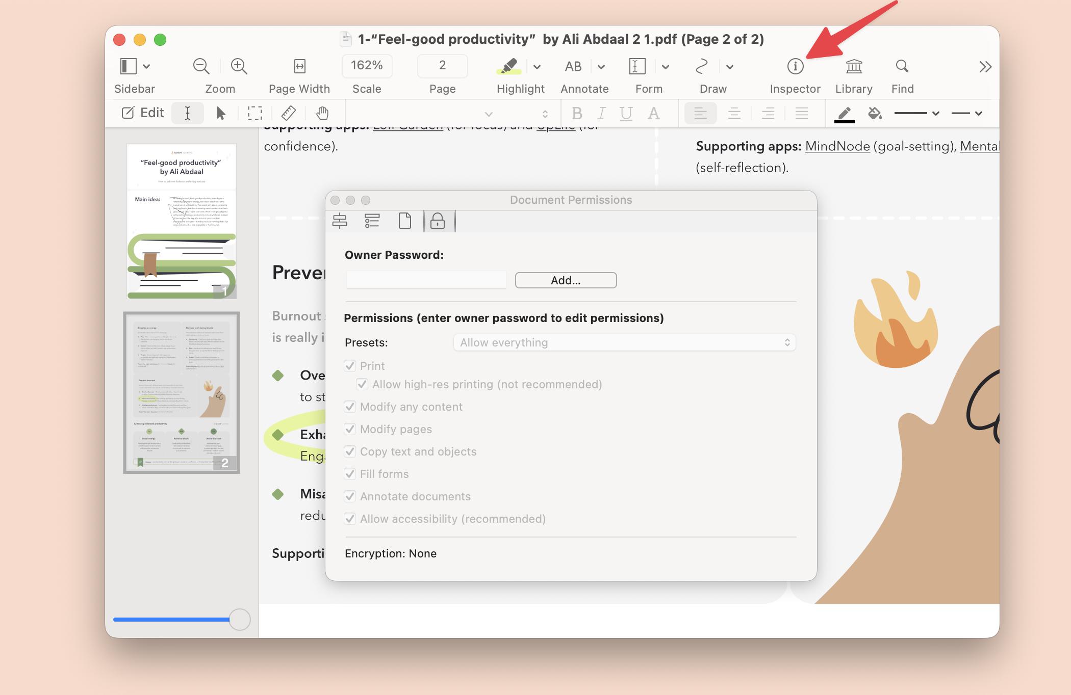Select the Highlight tool
This screenshot has width=1071, height=695.
click(x=508, y=66)
